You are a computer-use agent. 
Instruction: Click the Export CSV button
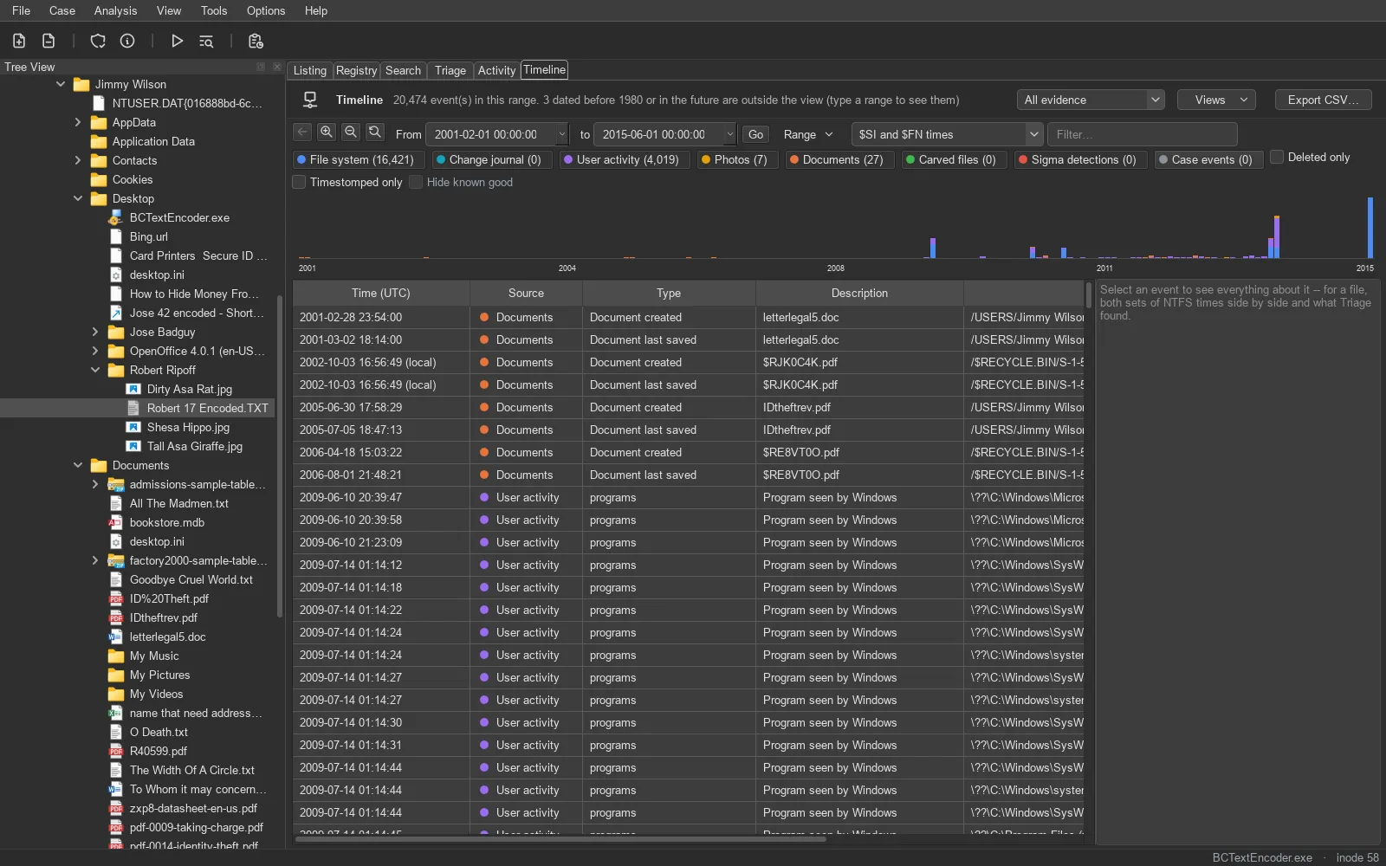click(x=1323, y=100)
